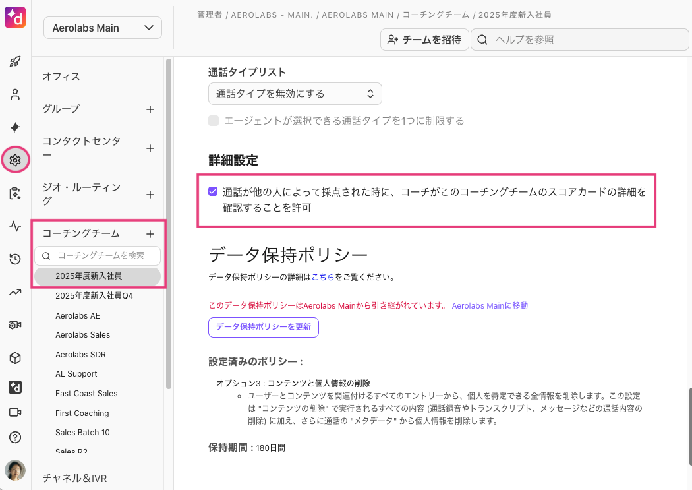Open the person contacts icon in sidebar
The image size is (692, 490).
click(x=15, y=94)
